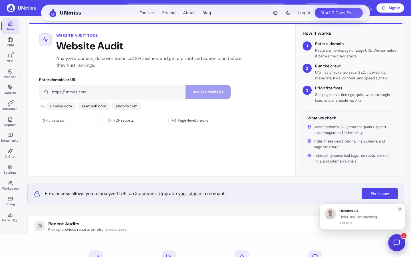
Task: Try the semrush.com suggestion
Action: [94, 106]
